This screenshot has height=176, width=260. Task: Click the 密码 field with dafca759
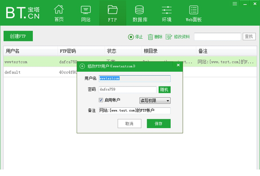tap(127, 90)
